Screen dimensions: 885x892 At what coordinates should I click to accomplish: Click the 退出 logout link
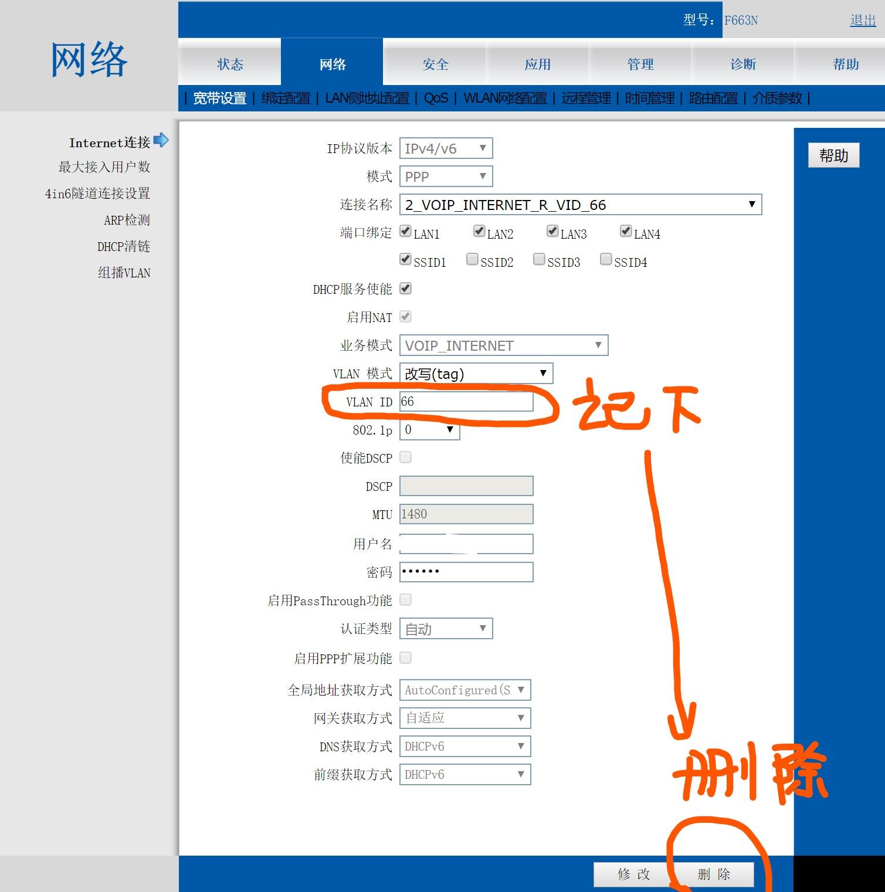pos(862,20)
